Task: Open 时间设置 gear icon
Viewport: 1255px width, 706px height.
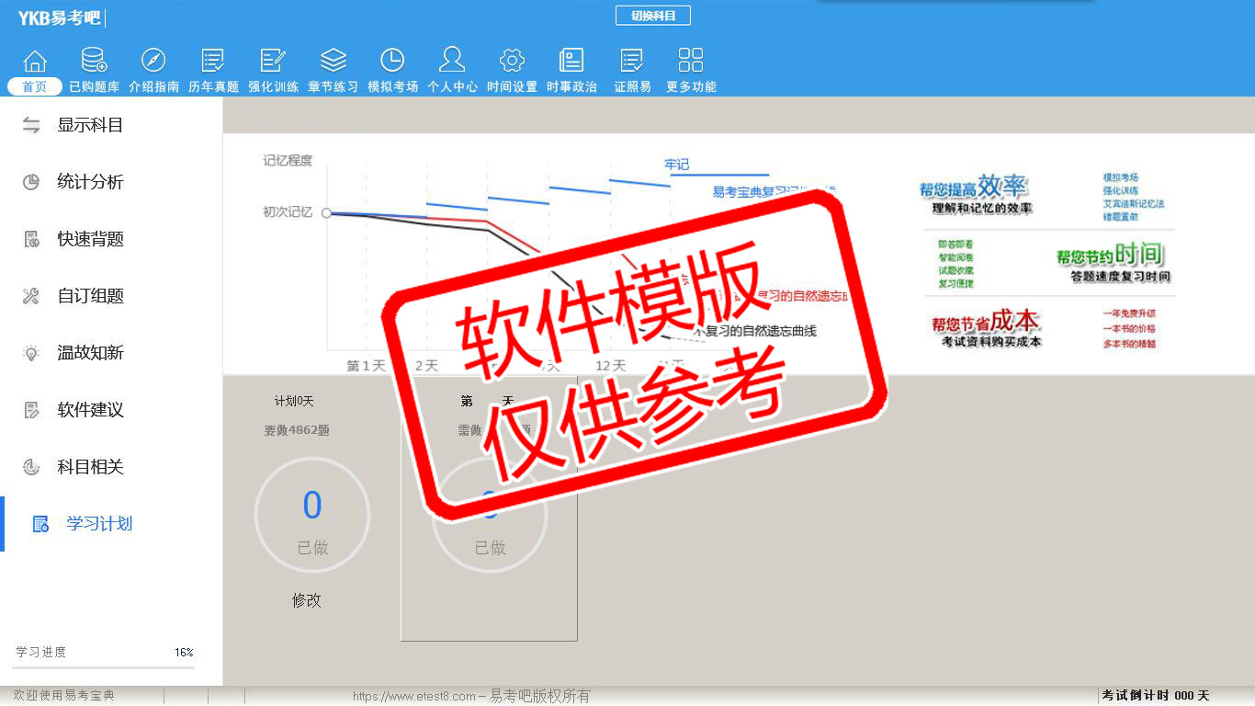Action: 512,62
